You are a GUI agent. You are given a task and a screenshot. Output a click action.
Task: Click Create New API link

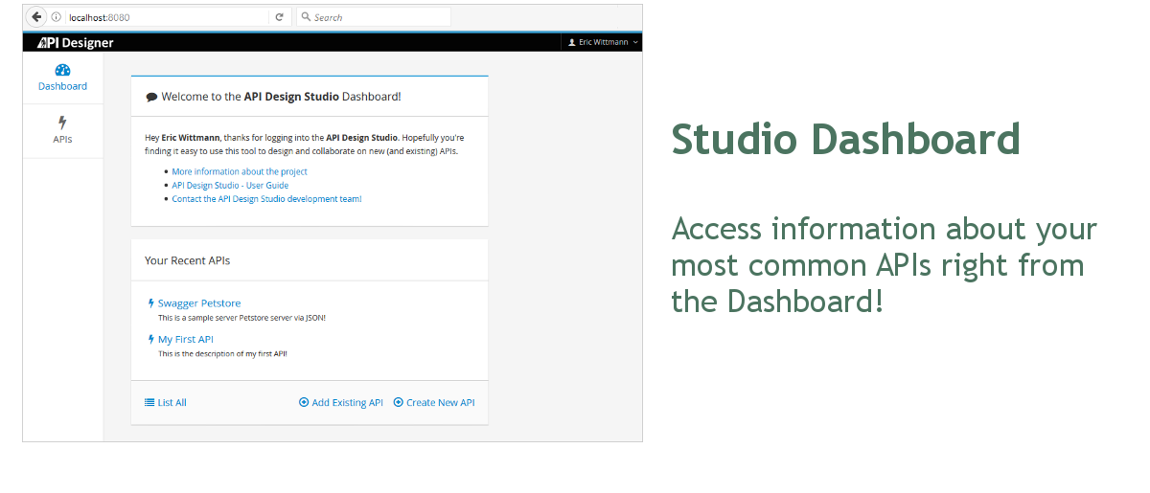click(441, 403)
